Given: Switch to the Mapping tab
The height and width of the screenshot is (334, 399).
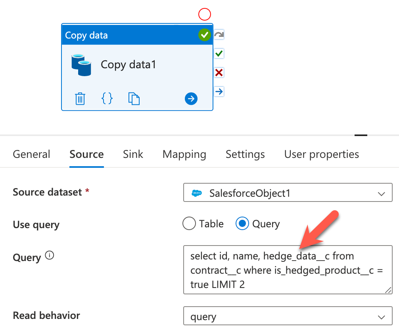Looking at the screenshot, I should [184, 154].
